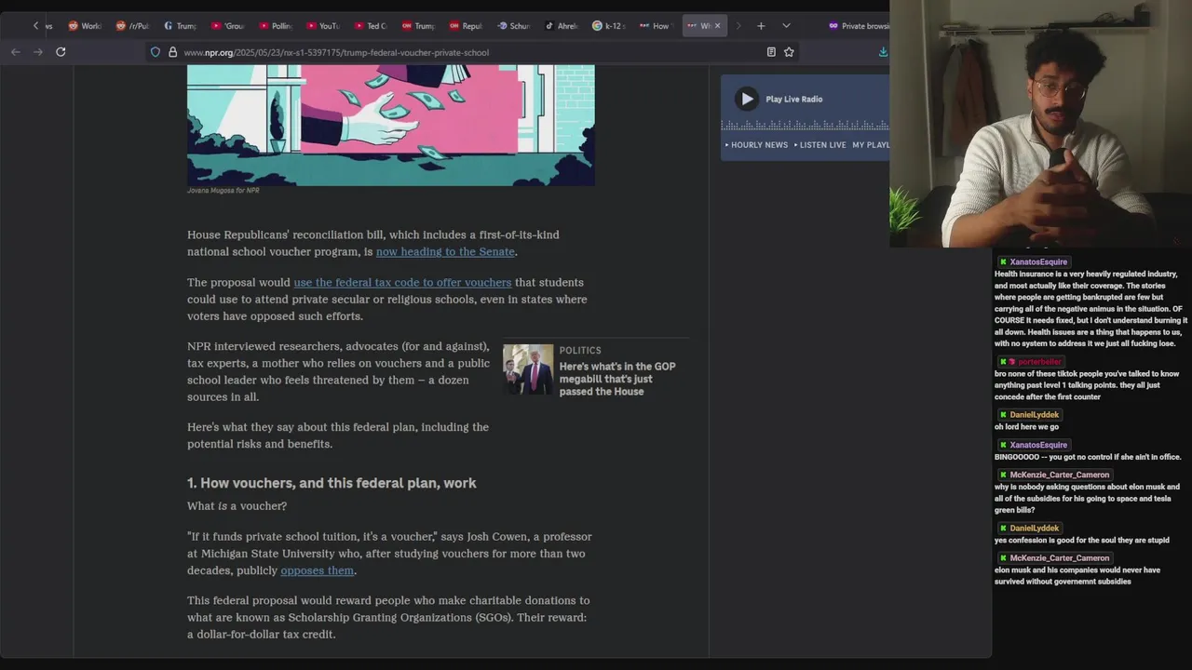Reload the NPR page
The height and width of the screenshot is (670, 1192).
click(x=61, y=52)
